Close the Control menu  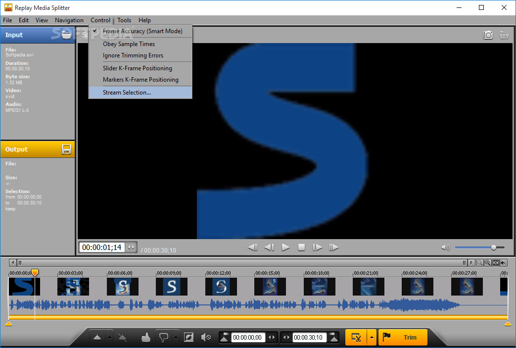100,20
